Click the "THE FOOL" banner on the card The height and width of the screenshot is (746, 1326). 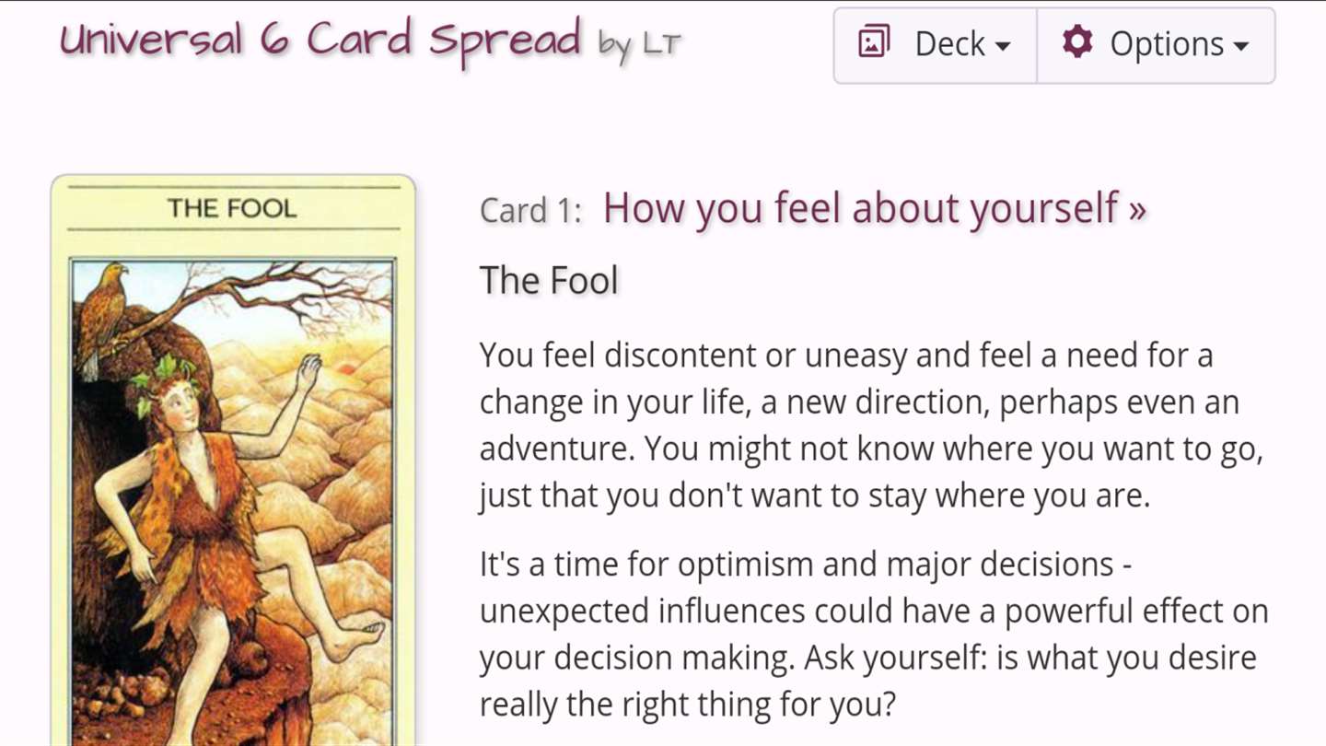[232, 208]
